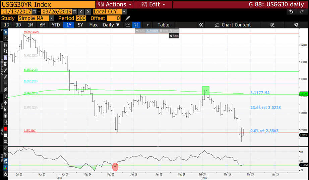Open the 97) Edit menu

click(x=153, y=4)
